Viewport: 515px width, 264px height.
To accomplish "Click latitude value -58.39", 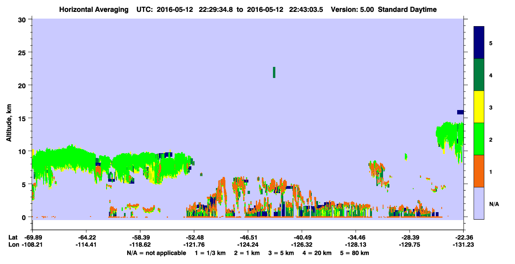I will (x=140, y=237).
